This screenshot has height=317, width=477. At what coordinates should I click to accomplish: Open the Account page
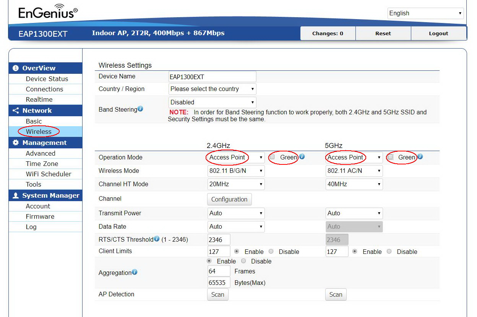[38, 206]
